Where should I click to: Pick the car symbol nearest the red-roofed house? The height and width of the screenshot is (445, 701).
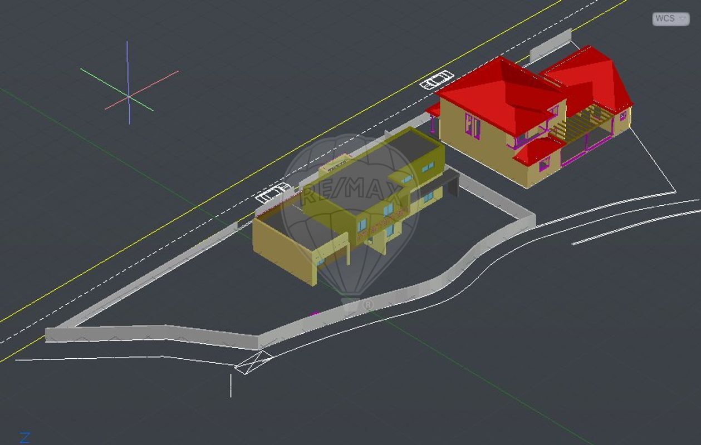point(437,80)
